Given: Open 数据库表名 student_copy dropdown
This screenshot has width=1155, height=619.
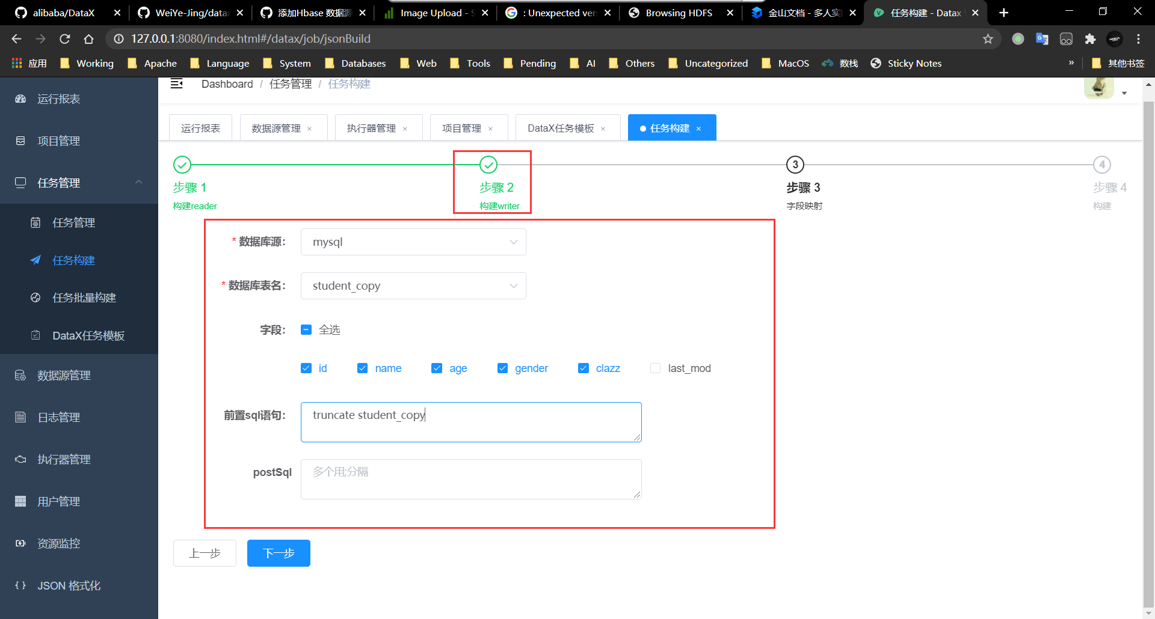Looking at the screenshot, I should coord(413,285).
